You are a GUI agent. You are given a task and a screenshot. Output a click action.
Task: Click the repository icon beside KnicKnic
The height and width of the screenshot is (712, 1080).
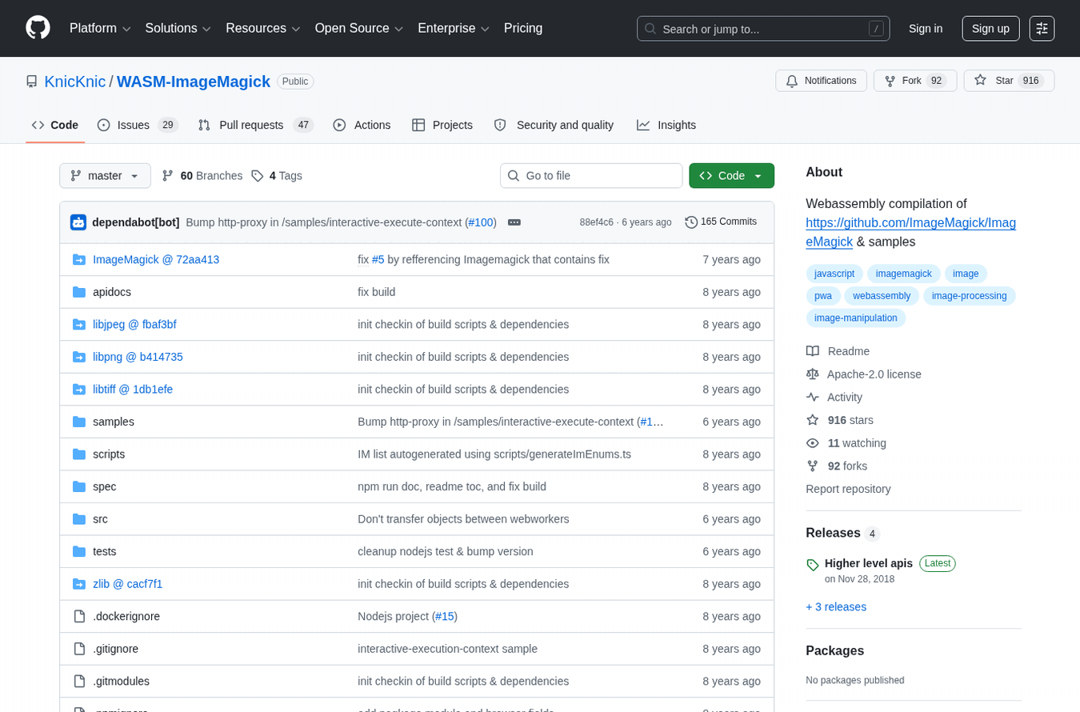point(32,82)
